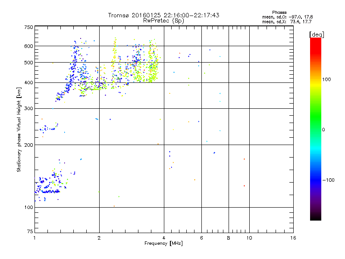Image resolution: width=345 pixels, height=259 pixels.
Task: Click the y-axis tick label '500'
Action: coord(29,63)
